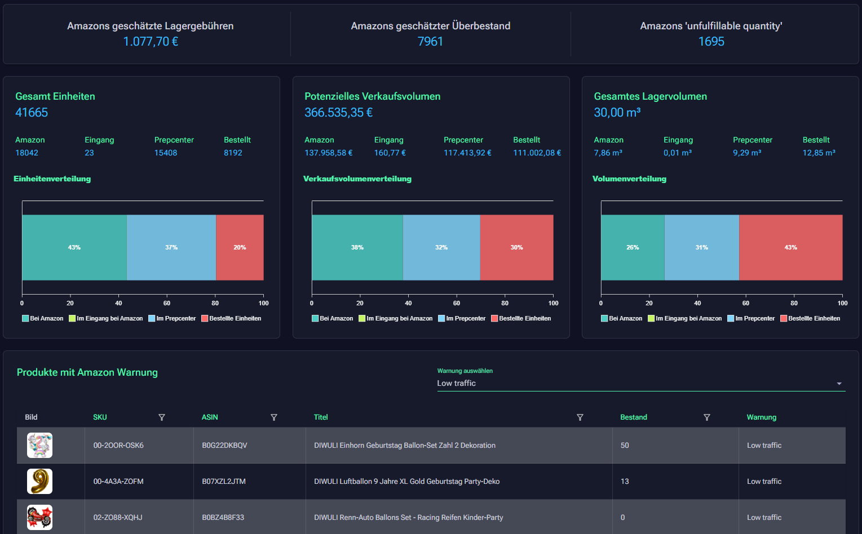Toggle 'Bei Amazon' in the Einheitenverteilung legend
Viewport: 862px width, 534px height.
(42, 318)
